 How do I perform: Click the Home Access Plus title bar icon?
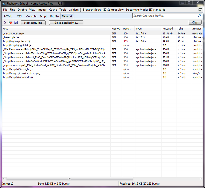4,4
